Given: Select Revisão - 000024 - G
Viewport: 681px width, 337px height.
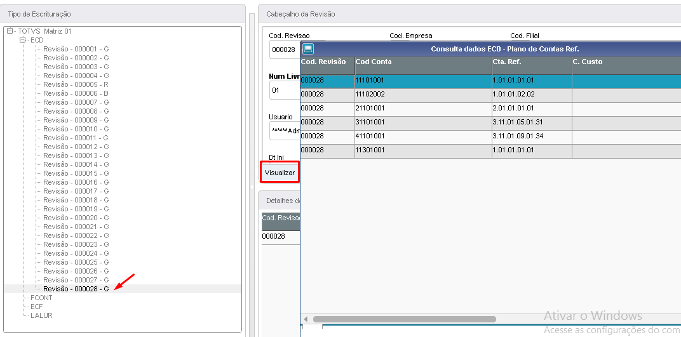Looking at the screenshot, I should 76,253.
